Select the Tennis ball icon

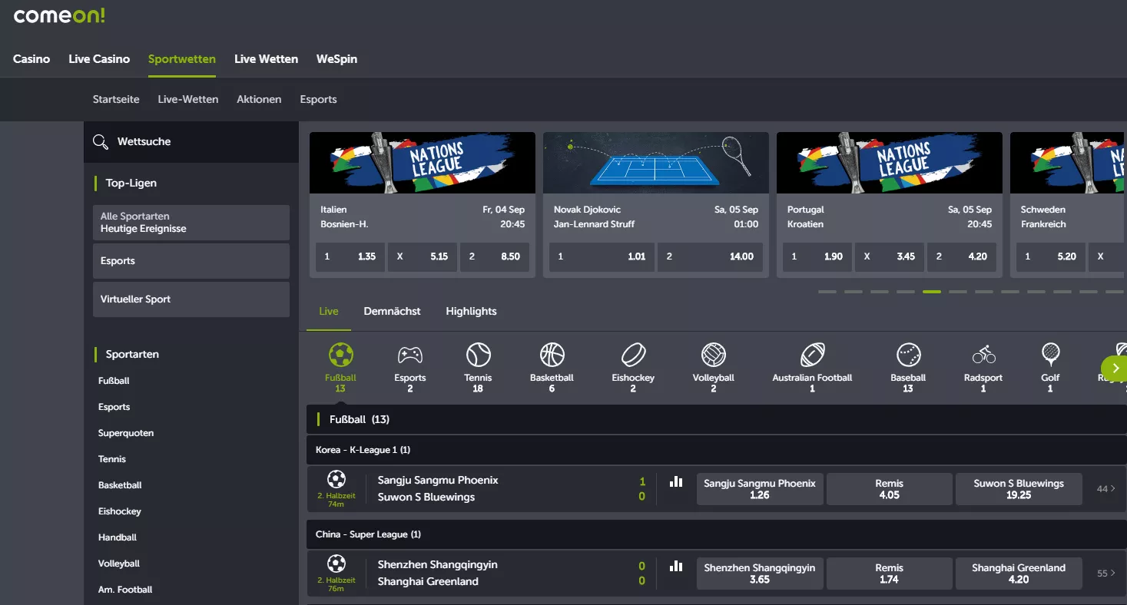pyautogui.click(x=478, y=355)
